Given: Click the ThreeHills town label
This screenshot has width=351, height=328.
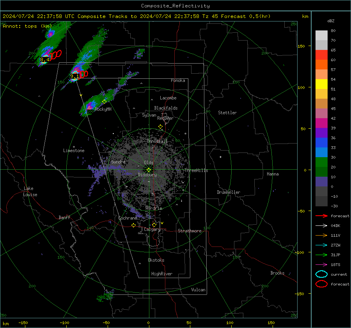Looking at the screenshot, I should [196, 170].
